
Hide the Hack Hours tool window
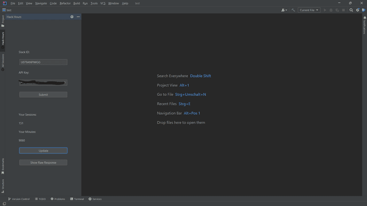(x=78, y=17)
